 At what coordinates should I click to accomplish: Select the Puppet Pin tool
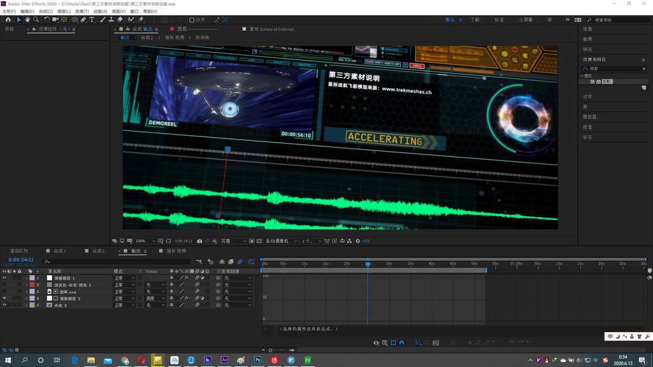pyautogui.click(x=141, y=20)
